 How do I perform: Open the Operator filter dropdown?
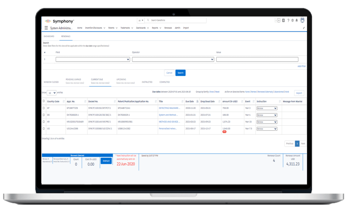[173, 59]
